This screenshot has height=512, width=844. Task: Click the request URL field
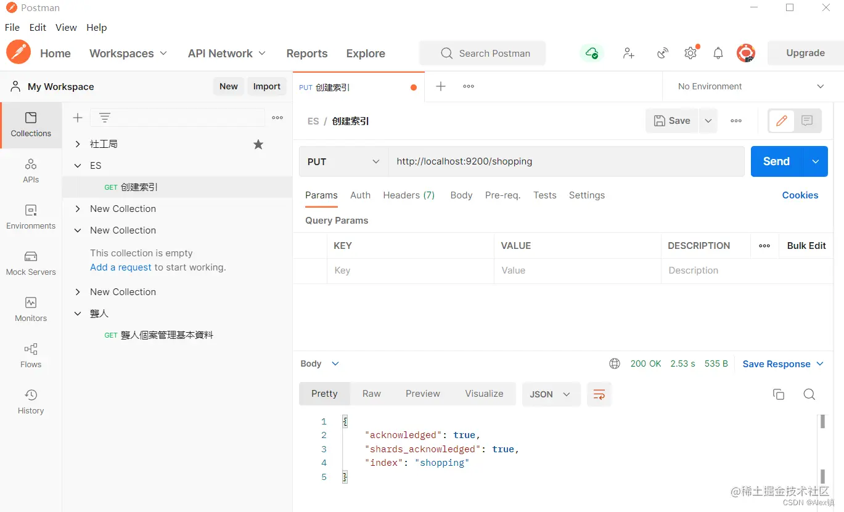coord(566,161)
